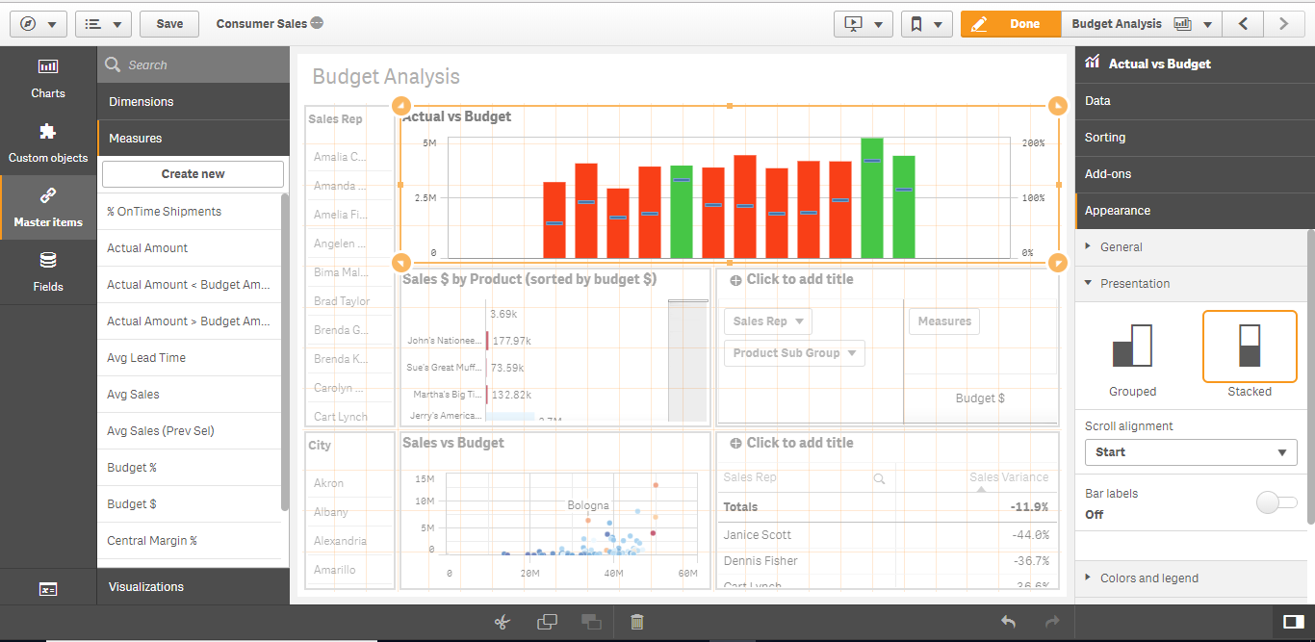
Task: Select the Avg Sales (Prev Sel) measure
Action: 189,431
